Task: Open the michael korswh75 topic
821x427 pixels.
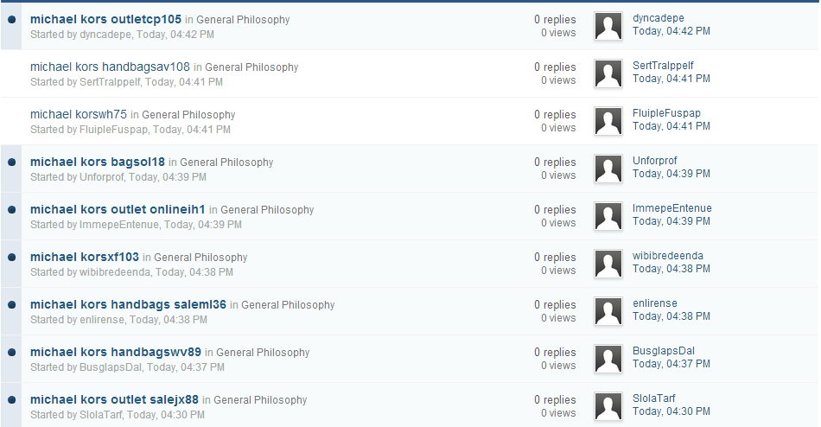Action: (79, 114)
